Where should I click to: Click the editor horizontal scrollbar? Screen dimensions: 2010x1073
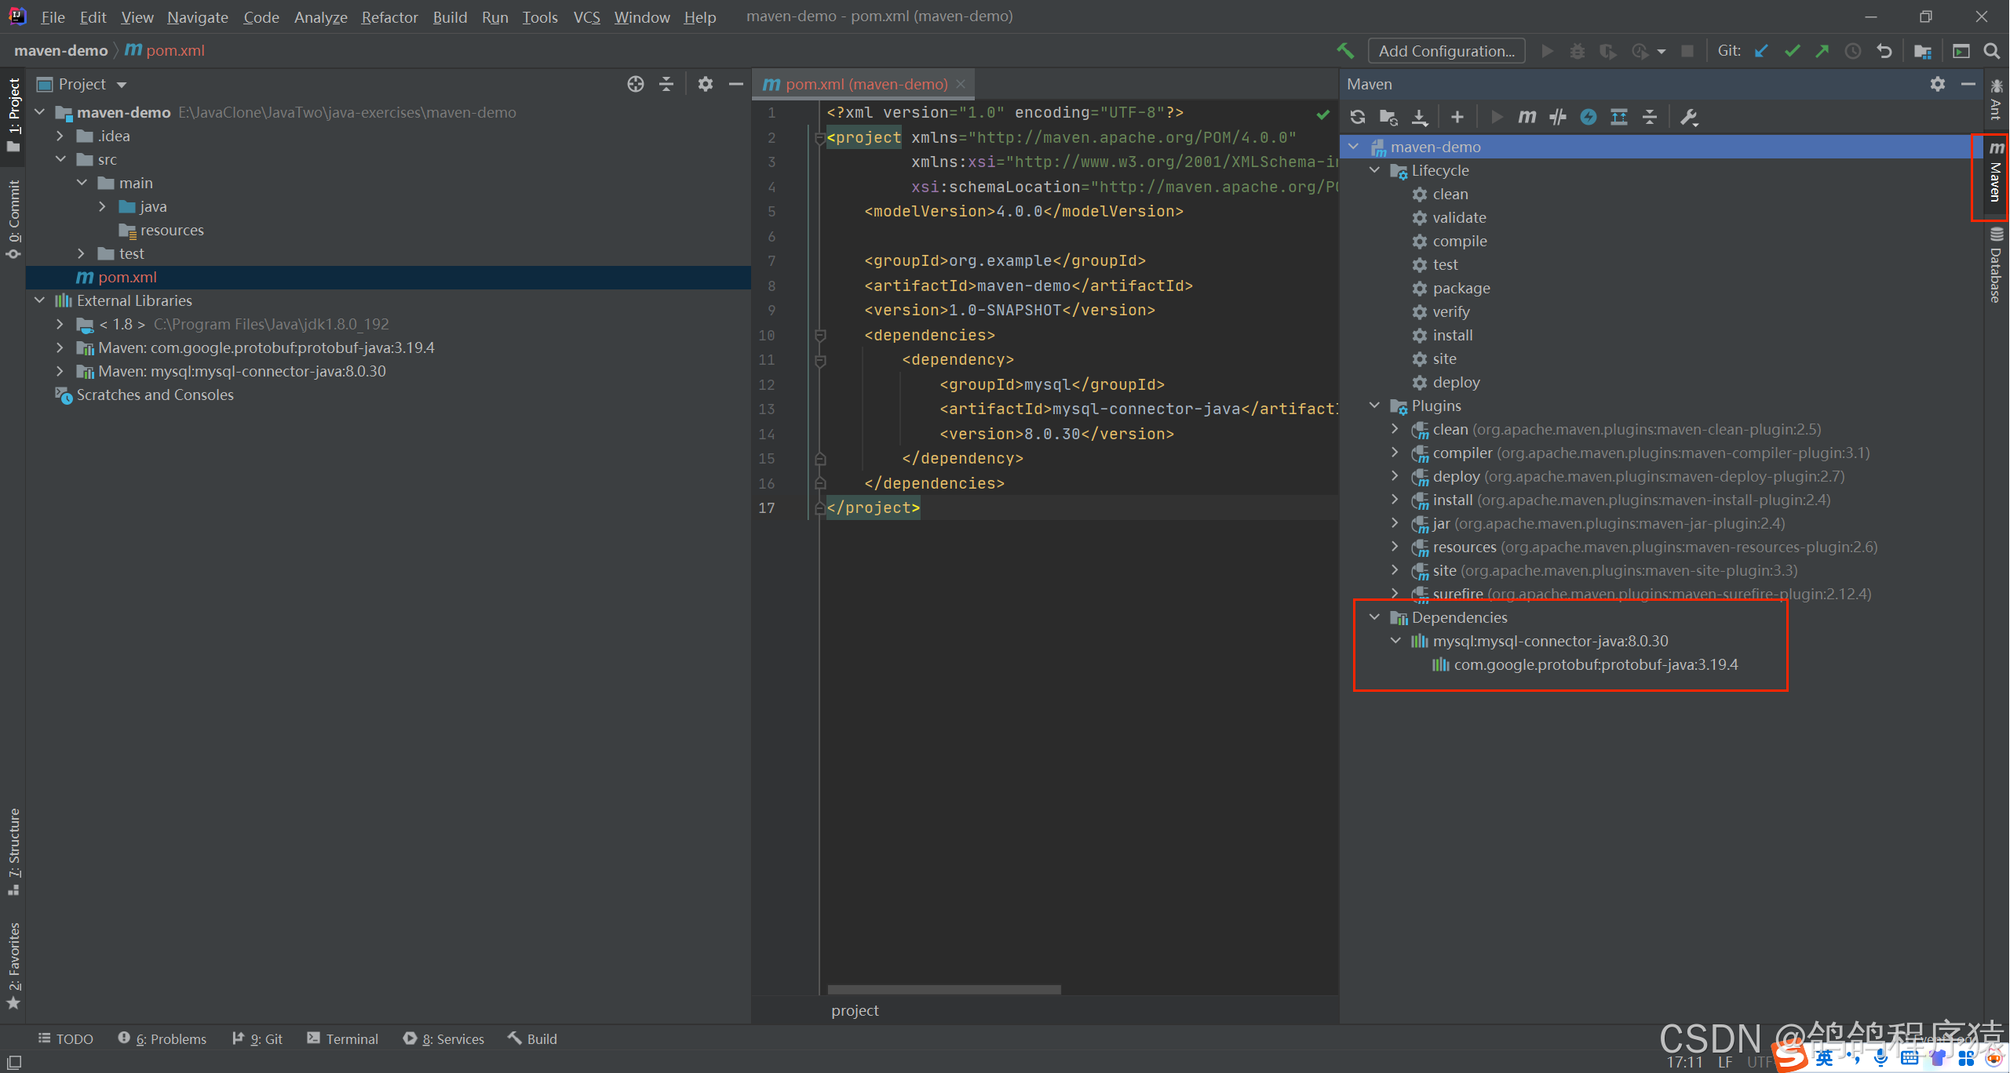click(x=944, y=989)
